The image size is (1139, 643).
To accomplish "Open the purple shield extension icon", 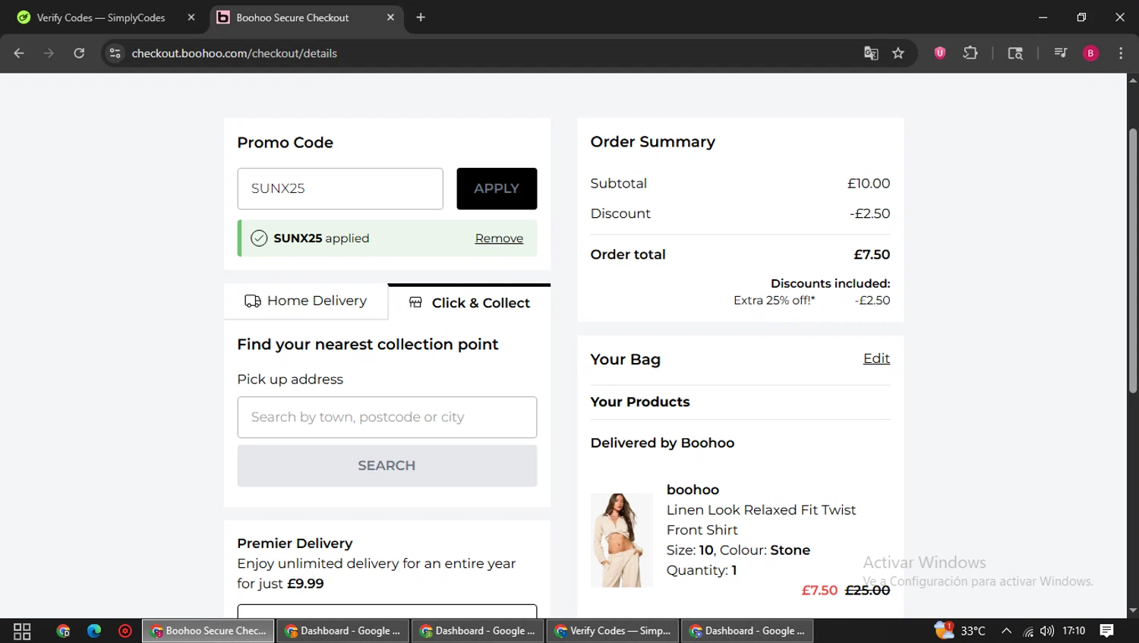I will tap(940, 53).
